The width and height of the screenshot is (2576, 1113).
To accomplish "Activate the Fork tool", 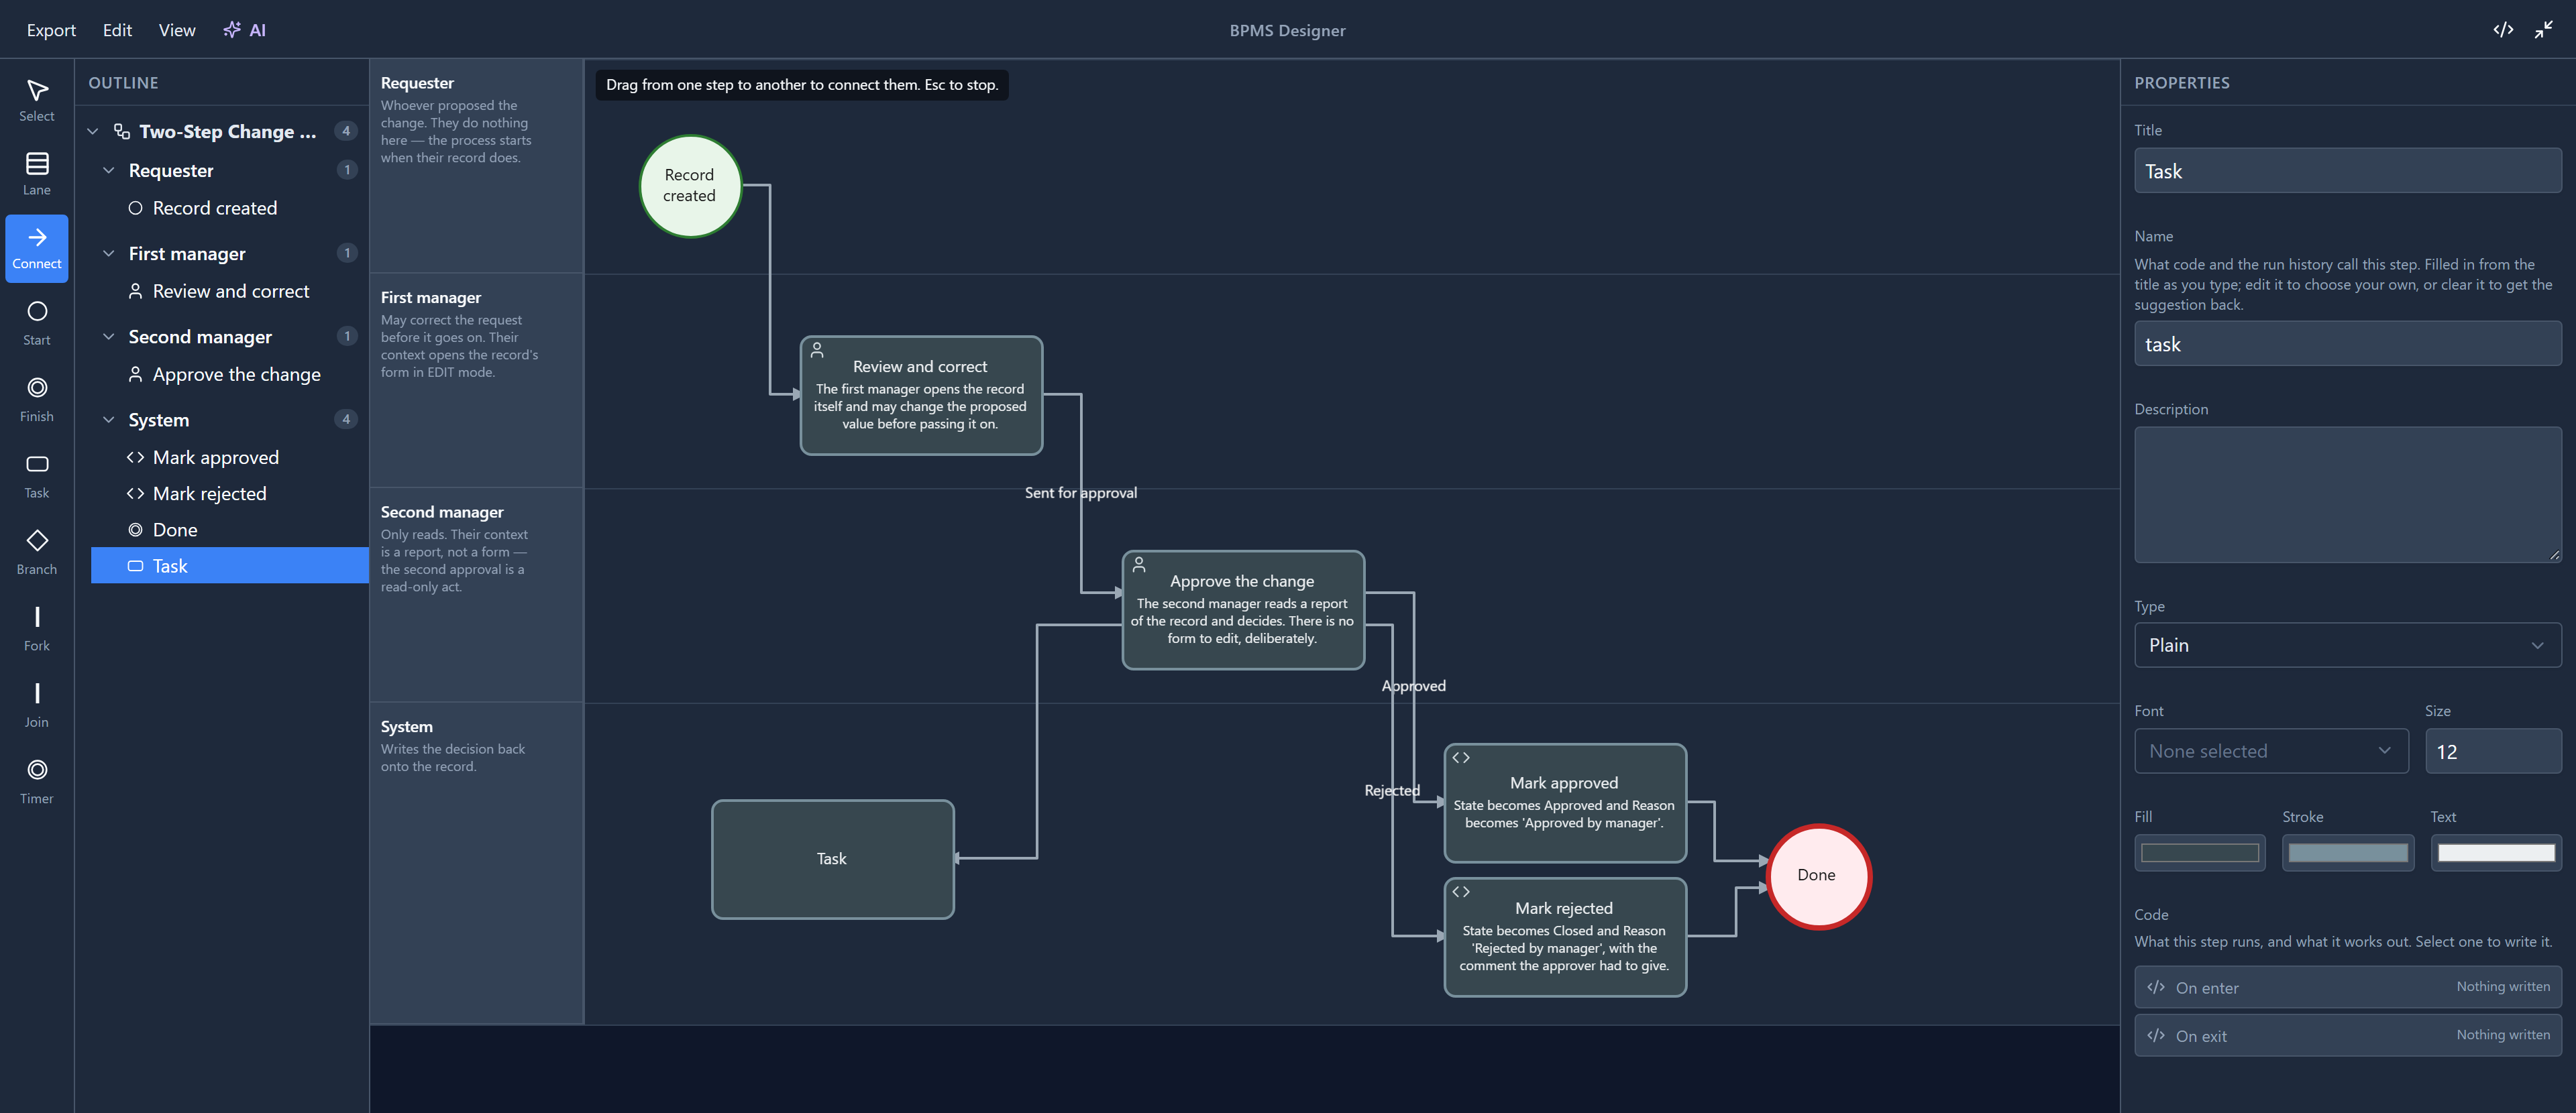I will coord(37,628).
